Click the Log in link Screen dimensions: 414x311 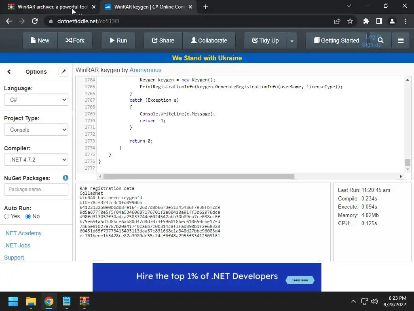click(x=374, y=36)
